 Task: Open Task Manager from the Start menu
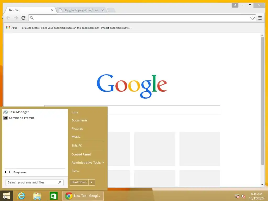click(x=35, y=112)
